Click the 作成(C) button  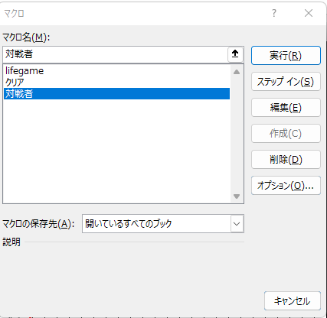[286, 134]
